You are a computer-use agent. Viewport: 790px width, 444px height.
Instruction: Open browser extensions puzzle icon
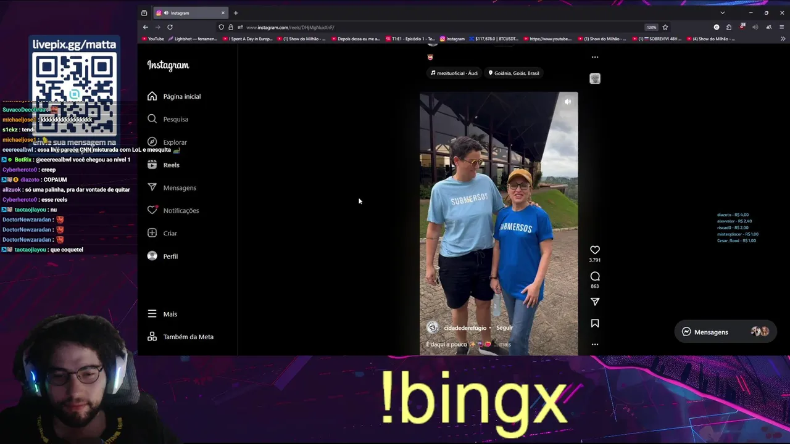(x=729, y=27)
